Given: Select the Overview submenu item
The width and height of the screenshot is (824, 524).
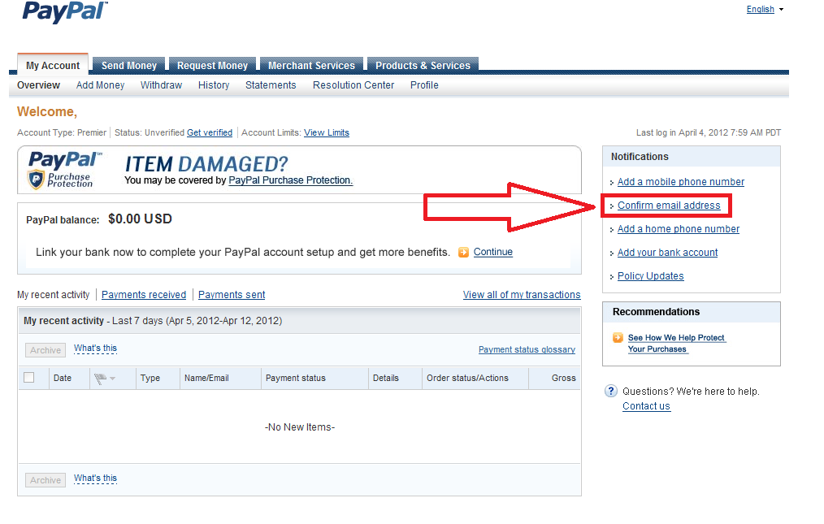Looking at the screenshot, I should [38, 85].
